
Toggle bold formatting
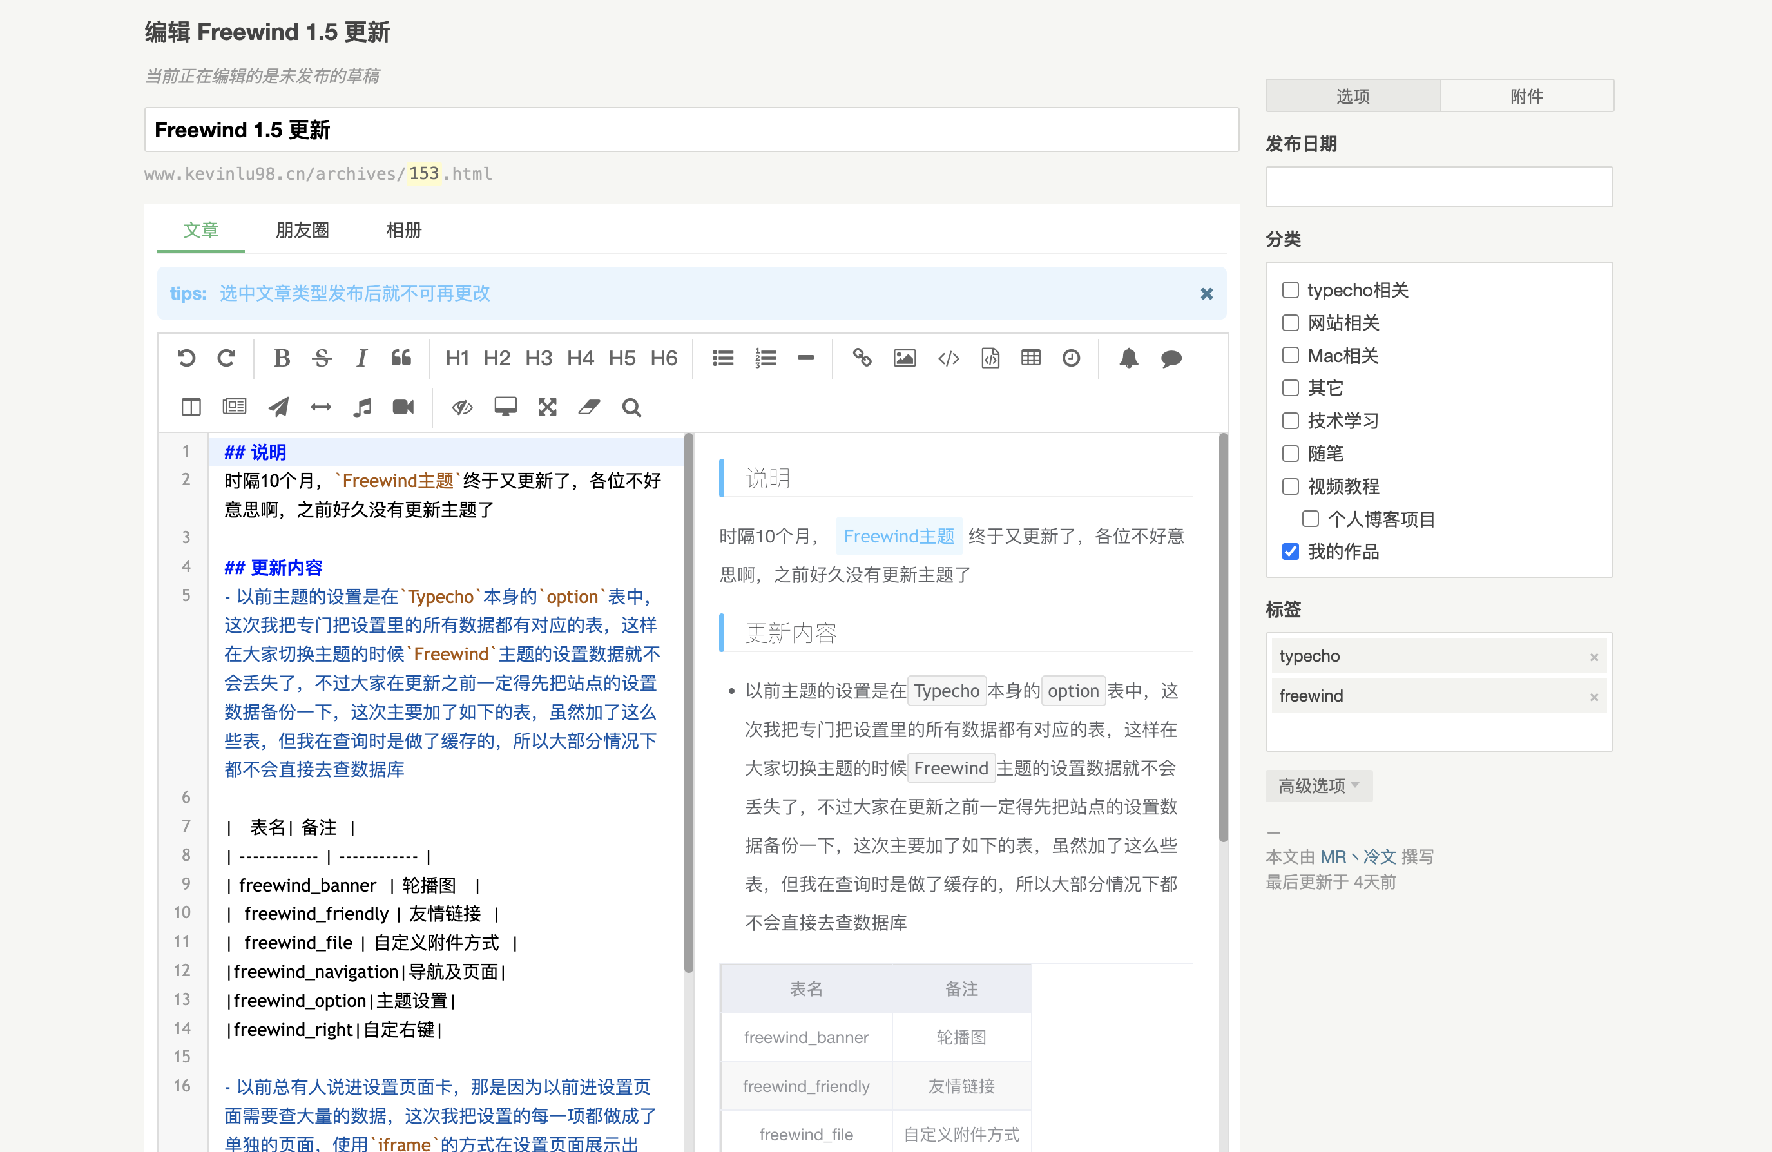click(282, 358)
